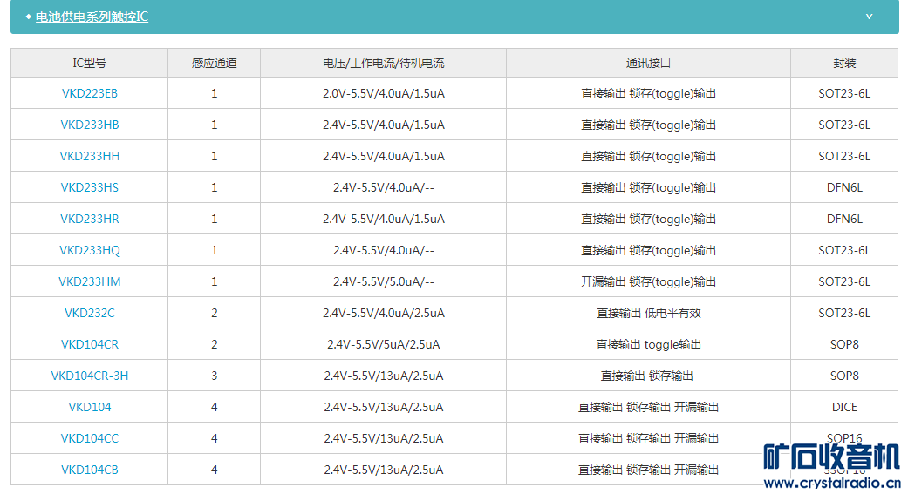
Task: Select the 感应通道 column header
Action: pos(215,63)
